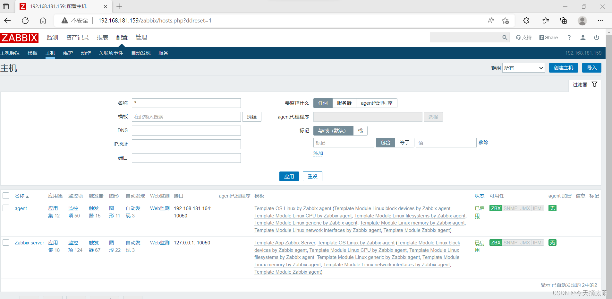Select the 包含 tag operator
The width and height of the screenshot is (612, 299).
[385, 142]
